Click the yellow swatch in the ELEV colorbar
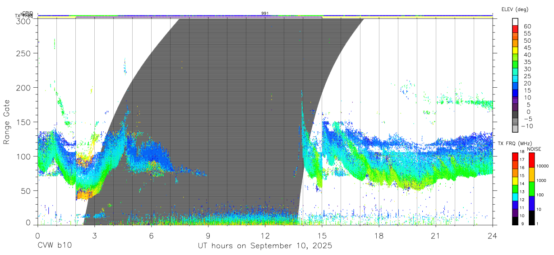The image size is (554, 255). point(515,50)
